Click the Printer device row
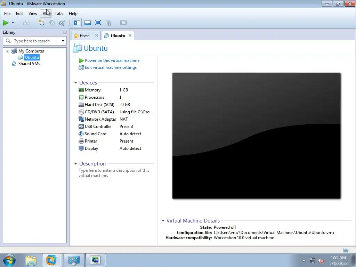 click(x=116, y=141)
